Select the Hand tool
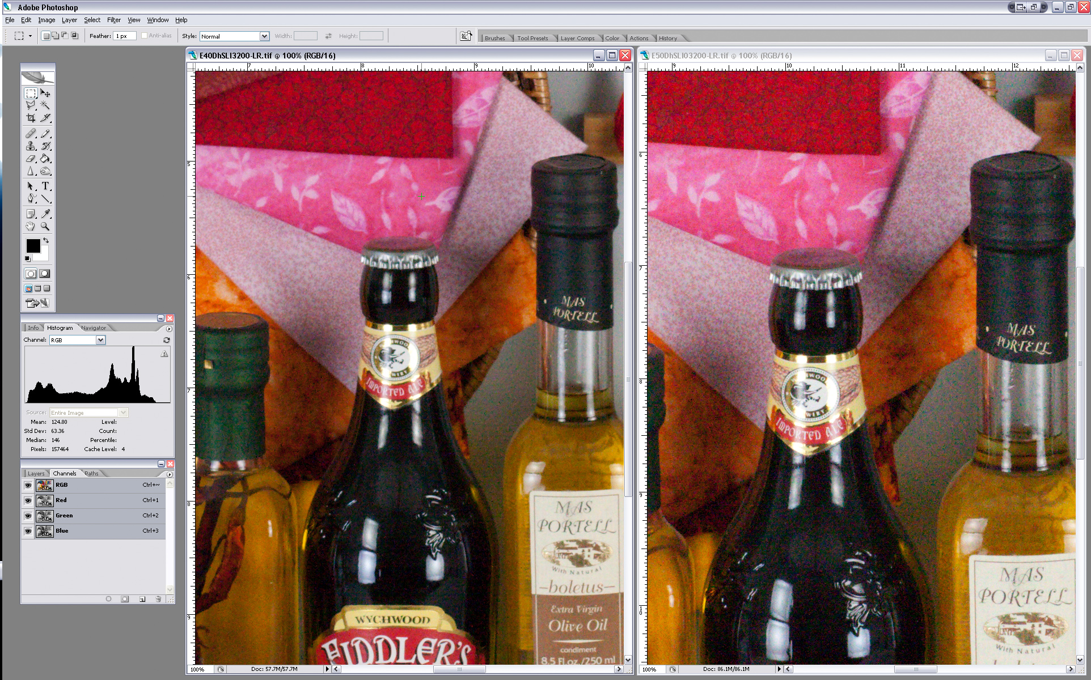Screen dimensions: 1091x680 tap(31, 226)
